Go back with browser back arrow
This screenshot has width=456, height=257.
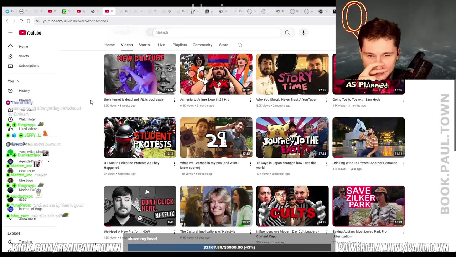[x=7, y=21]
